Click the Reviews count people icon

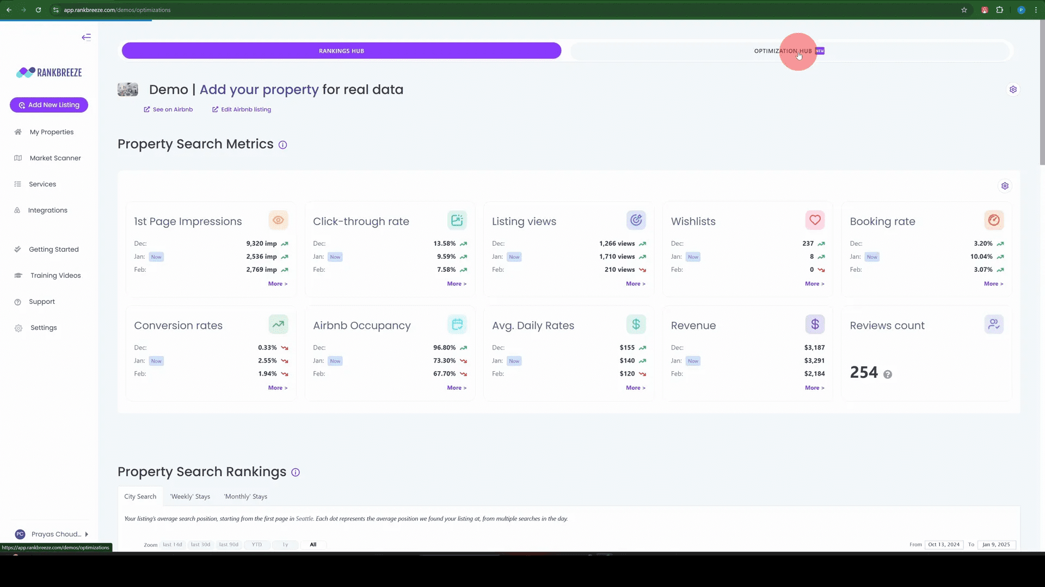coord(994,324)
